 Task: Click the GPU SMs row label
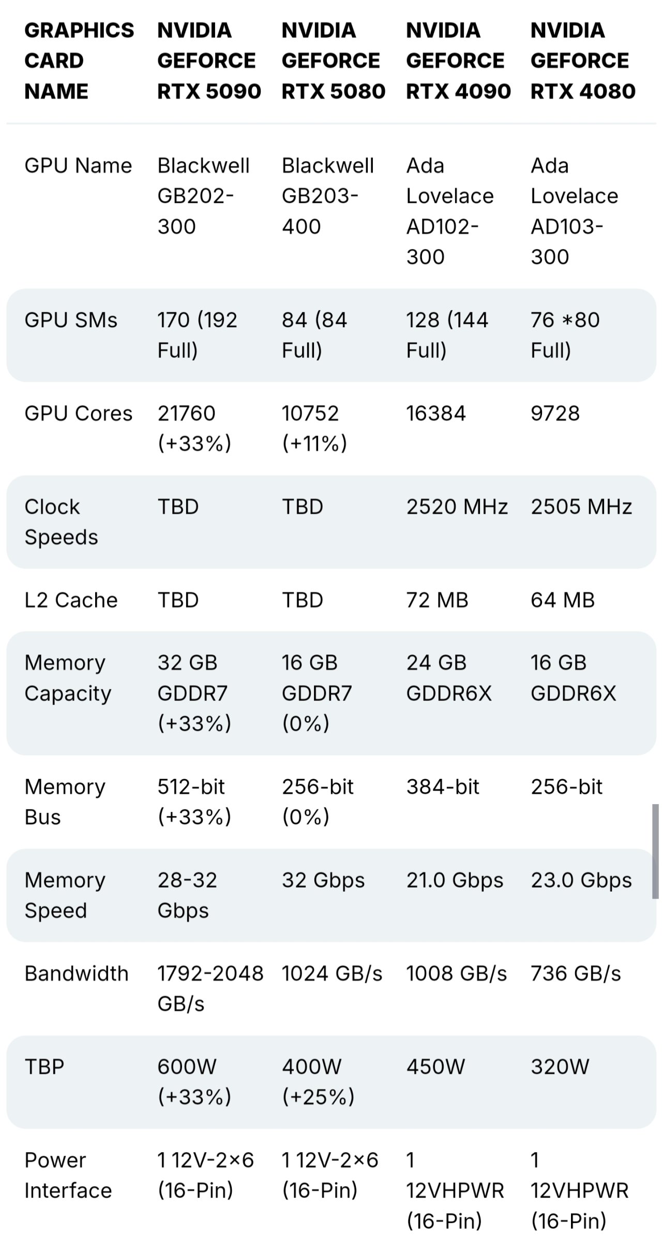click(x=71, y=320)
